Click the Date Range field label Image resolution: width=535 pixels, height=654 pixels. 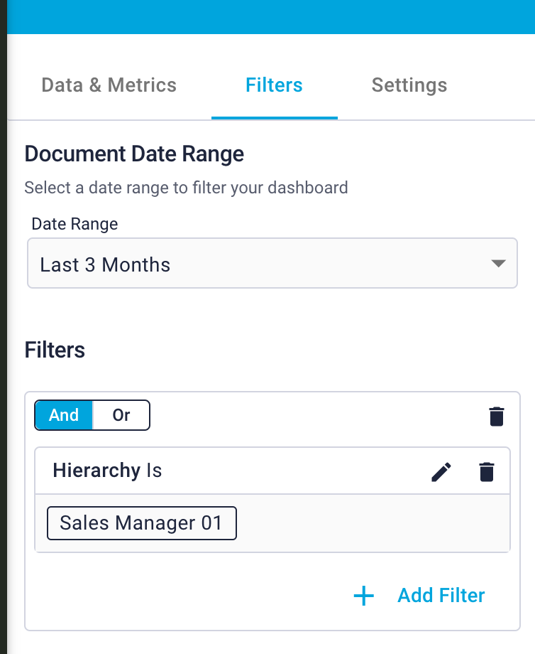tap(75, 224)
